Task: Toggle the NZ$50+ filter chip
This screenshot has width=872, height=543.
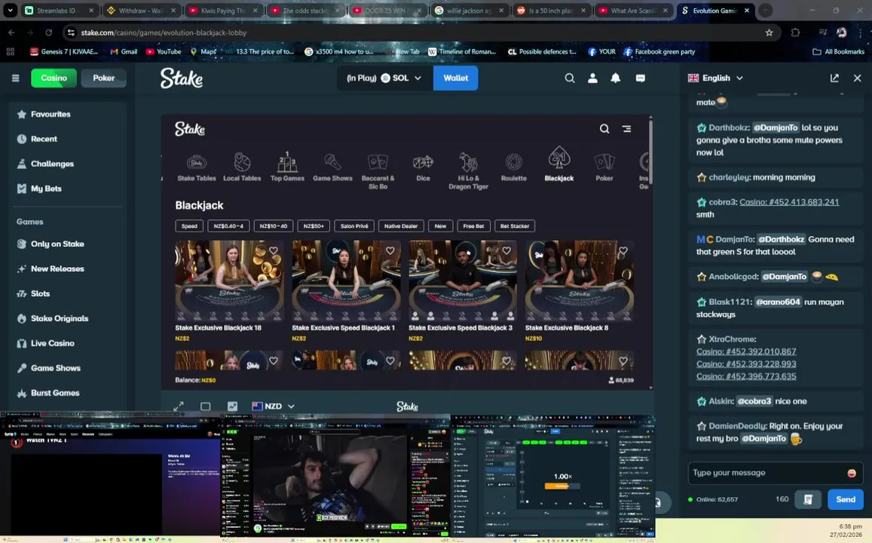Action: (x=314, y=226)
